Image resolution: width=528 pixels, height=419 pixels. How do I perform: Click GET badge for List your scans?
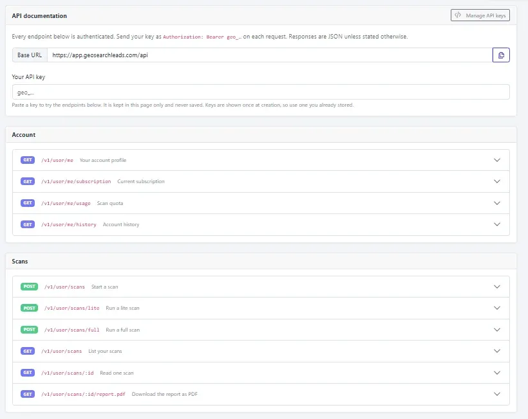[28, 351]
